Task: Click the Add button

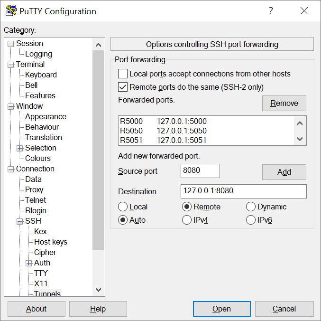Action: click(284, 172)
